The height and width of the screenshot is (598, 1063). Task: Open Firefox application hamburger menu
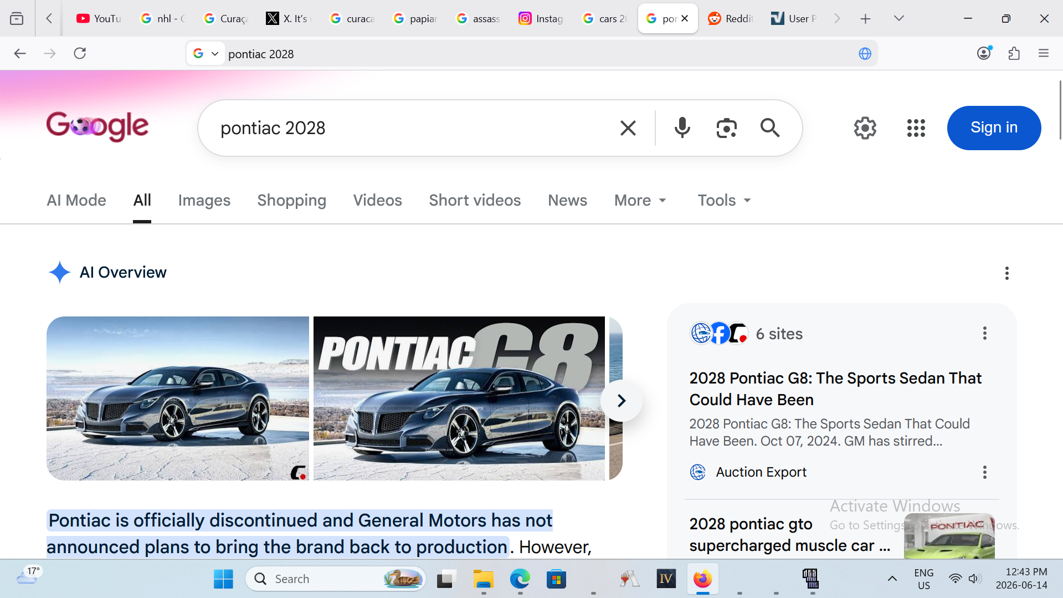1044,53
